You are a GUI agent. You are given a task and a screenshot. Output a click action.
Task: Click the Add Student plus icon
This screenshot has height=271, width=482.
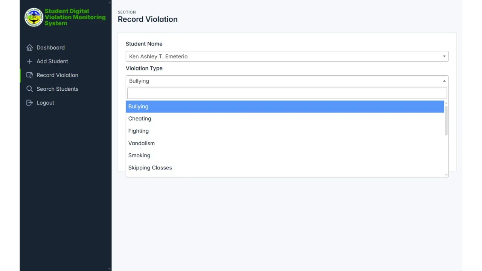point(30,61)
